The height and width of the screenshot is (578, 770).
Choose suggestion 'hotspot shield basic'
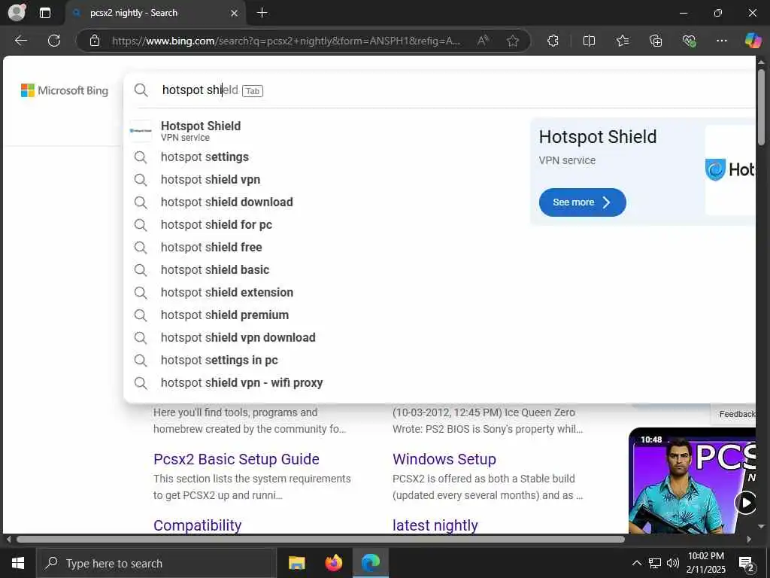(324, 270)
